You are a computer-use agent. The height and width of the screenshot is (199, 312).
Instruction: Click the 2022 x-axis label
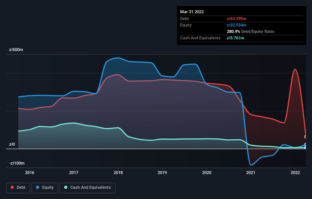[x=295, y=173]
